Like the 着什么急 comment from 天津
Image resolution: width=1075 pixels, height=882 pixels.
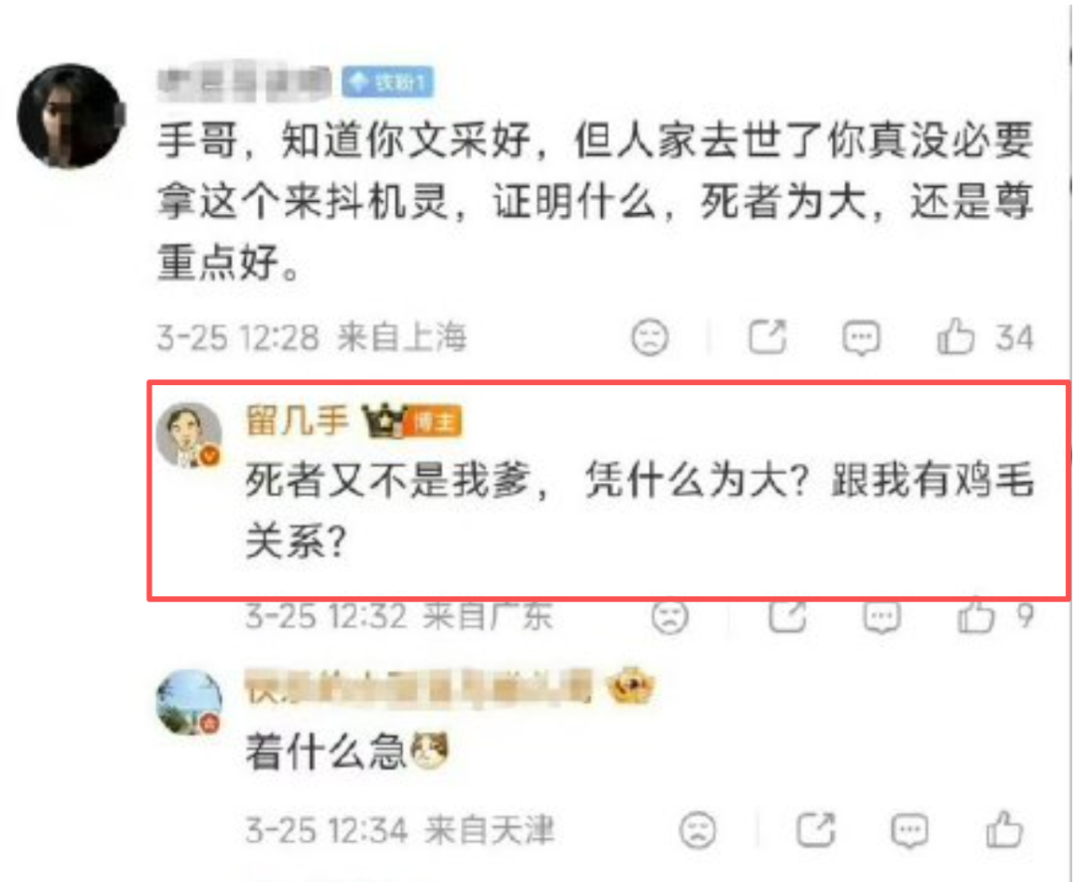tap(1004, 829)
